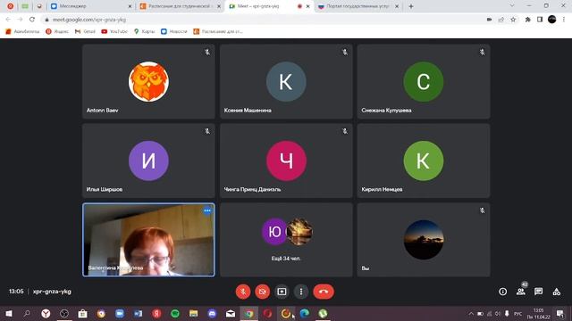Open the Расписание для ст... bookmark
Viewport: 572px width, 321px height.
[x=218, y=32]
